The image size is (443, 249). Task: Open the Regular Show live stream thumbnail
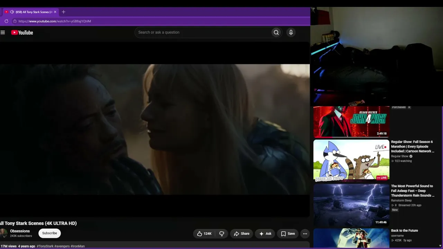coord(351,160)
